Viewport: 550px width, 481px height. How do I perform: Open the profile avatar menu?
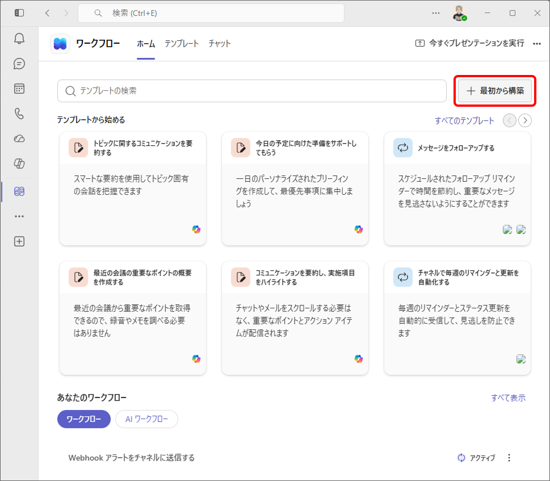coord(459,13)
